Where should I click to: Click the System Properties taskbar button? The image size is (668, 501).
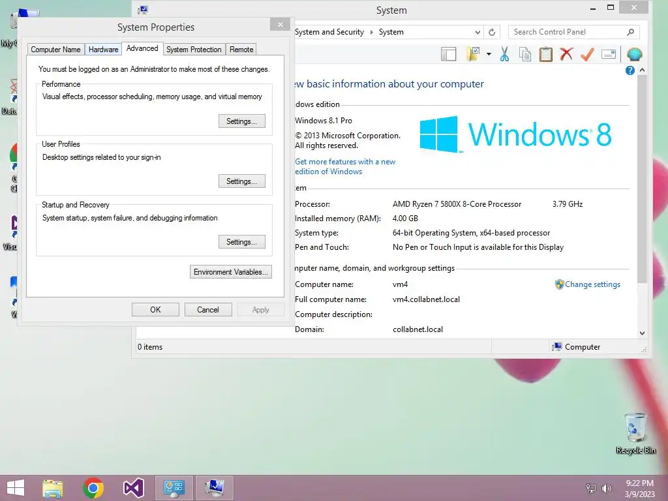pos(214,488)
